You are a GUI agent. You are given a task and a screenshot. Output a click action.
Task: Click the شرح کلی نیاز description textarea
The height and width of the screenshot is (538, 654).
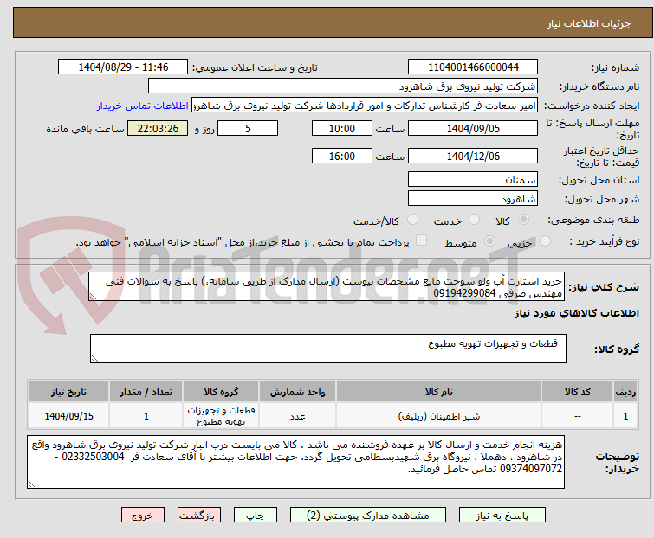(327, 286)
